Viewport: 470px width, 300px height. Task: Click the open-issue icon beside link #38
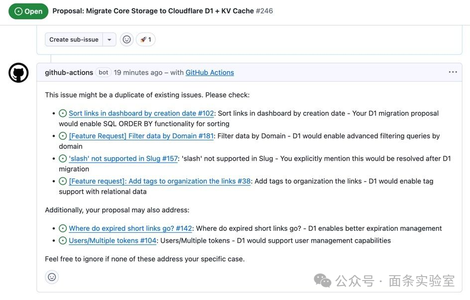[63, 181]
